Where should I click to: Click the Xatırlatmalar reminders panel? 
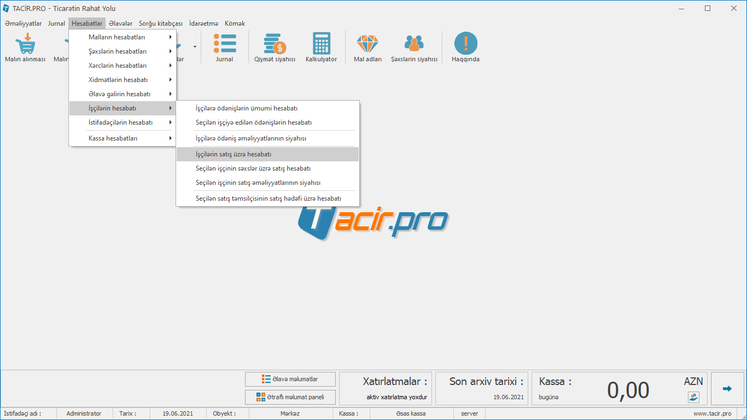pyautogui.click(x=386, y=389)
